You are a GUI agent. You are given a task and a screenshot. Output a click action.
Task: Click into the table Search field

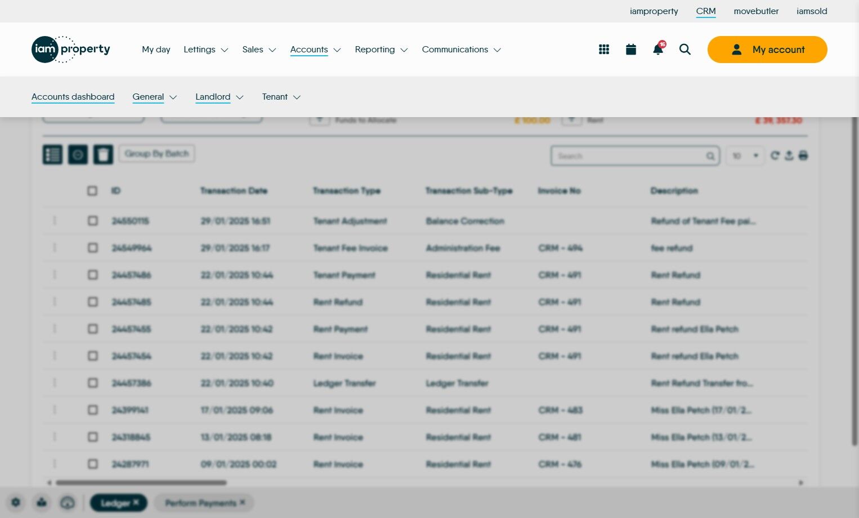click(x=635, y=156)
